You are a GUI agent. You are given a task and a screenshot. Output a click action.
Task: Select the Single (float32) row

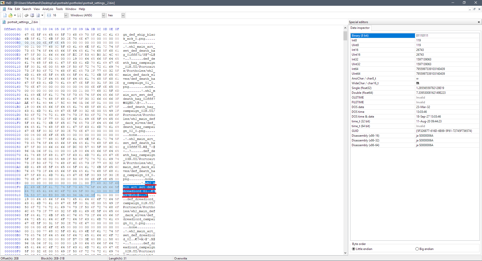point(415,88)
